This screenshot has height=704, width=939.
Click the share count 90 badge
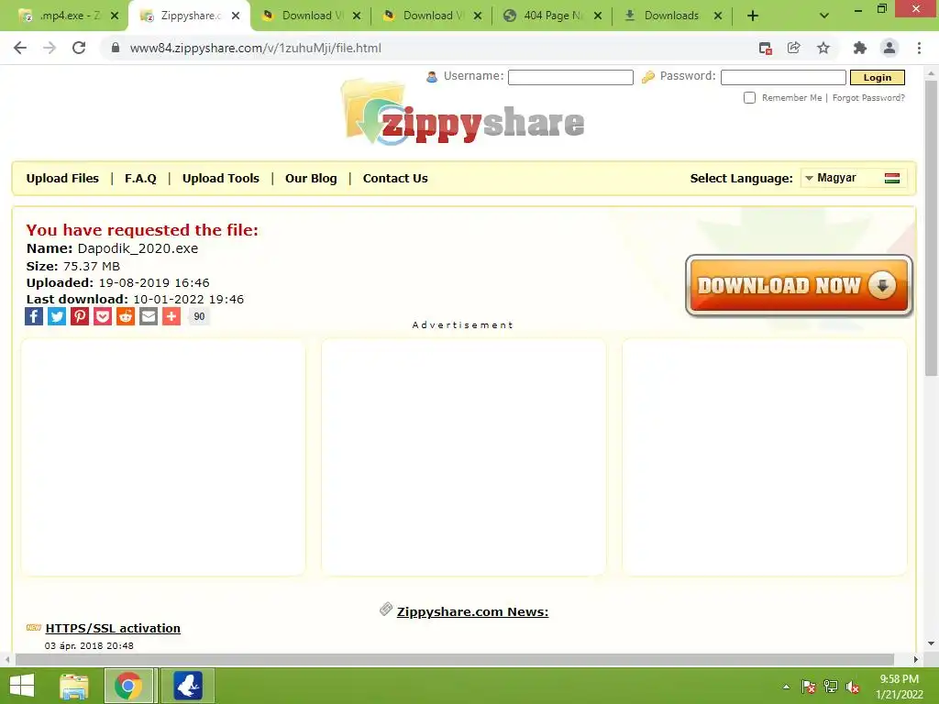tap(199, 316)
